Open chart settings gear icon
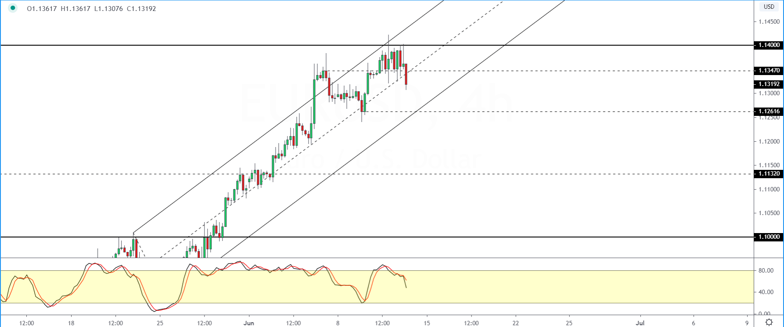 tap(769, 323)
